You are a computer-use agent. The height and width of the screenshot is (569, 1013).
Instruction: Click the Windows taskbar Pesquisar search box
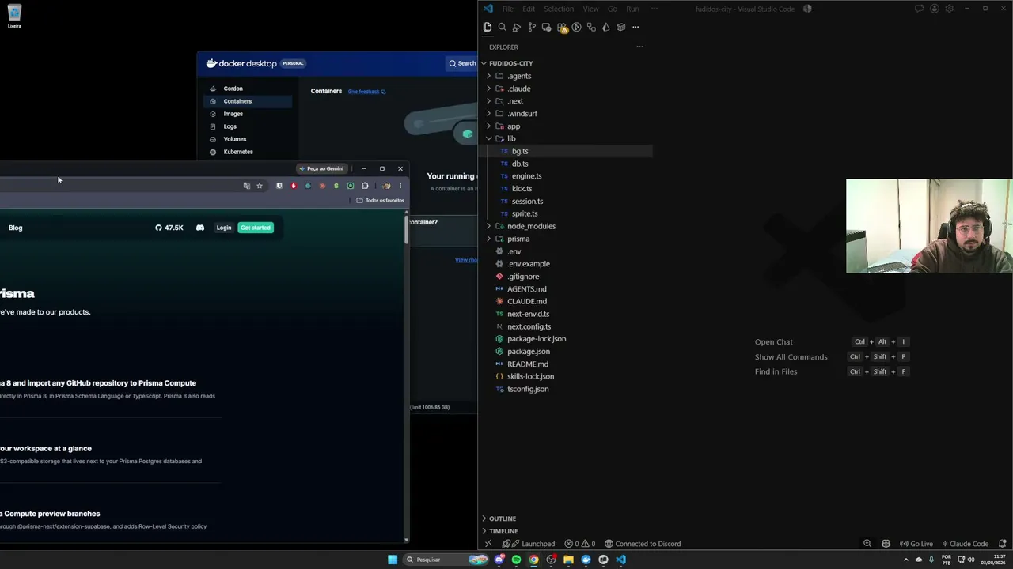tap(446, 560)
